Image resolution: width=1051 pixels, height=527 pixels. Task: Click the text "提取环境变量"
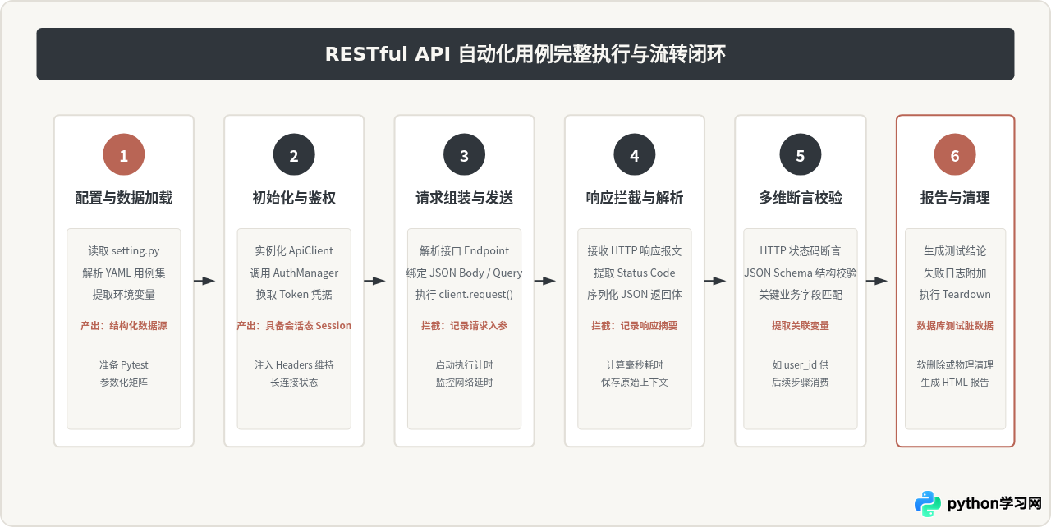click(x=124, y=294)
